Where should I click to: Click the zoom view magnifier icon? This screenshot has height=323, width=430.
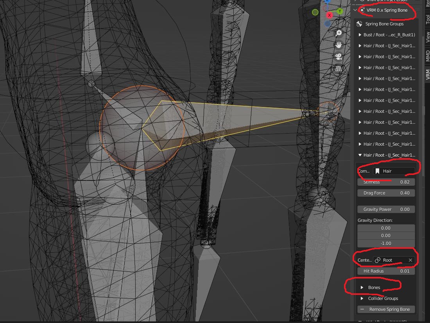click(339, 33)
